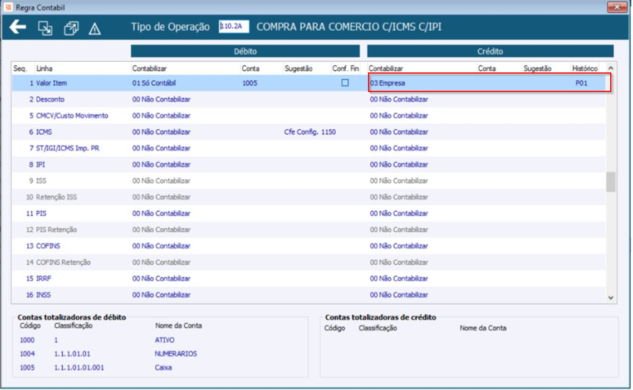Click scrollbar up arrow of rules table
The image size is (633, 390).
tap(610, 69)
